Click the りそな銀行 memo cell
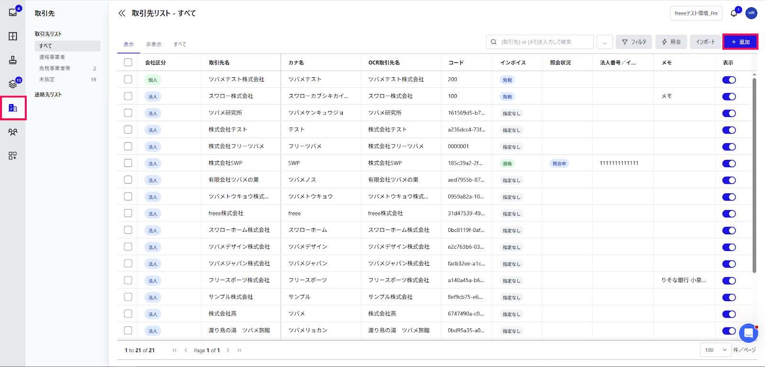The height and width of the screenshot is (367, 765). (x=684, y=280)
